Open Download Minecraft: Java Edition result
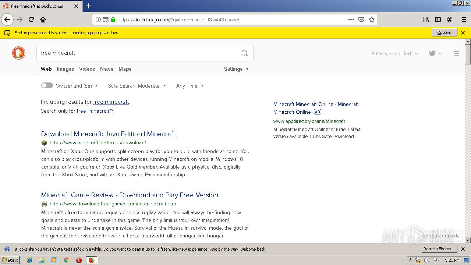This screenshot has width=471, height=265. (x=108, y=134)
